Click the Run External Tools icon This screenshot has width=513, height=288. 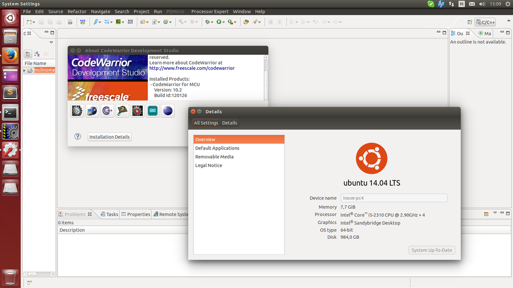(x=231, y=22)
